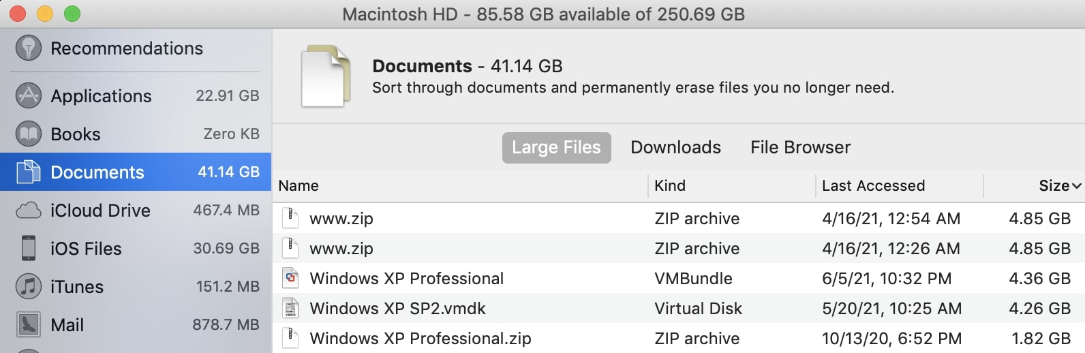Select Windows XP Professional.zip file row

679,338
